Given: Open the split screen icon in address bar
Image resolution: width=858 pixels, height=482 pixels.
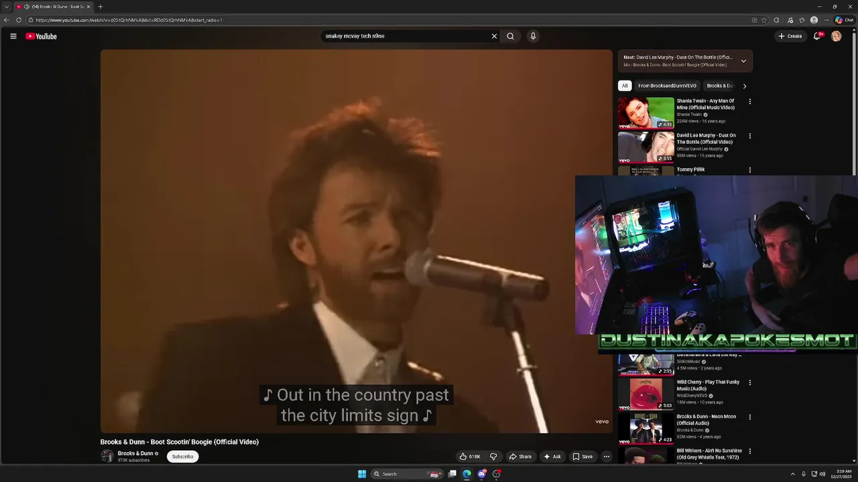Looking at the screenshot, I should [755, 20].
